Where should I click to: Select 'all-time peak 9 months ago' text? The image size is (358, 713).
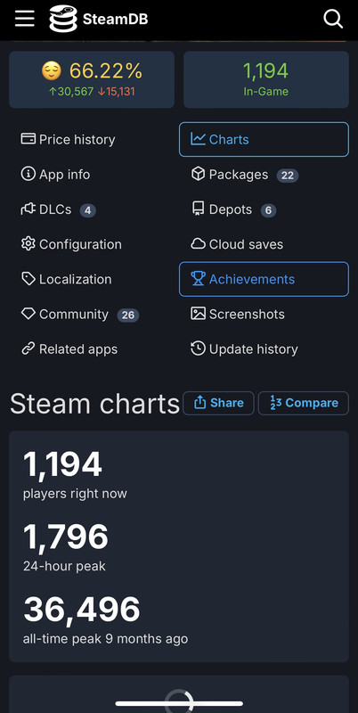[x=105, y=638]
